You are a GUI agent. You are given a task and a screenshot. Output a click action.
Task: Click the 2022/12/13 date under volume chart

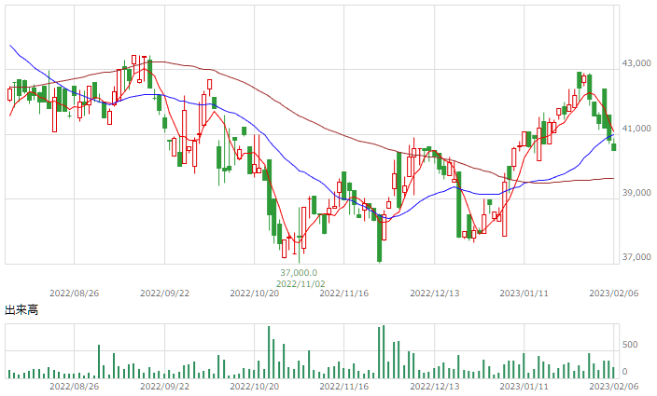point(435,386)
